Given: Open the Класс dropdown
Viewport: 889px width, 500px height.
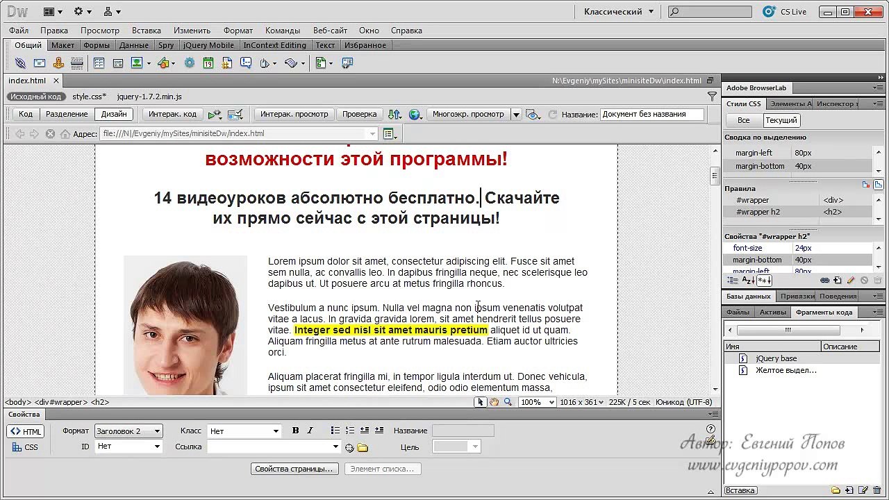Looking at the screenshot, I should (x=244, y=431).
